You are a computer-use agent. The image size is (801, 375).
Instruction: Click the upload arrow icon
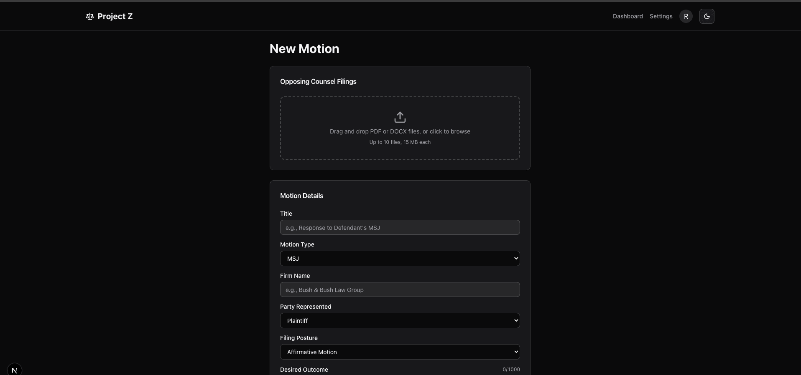tap(400, 117)
